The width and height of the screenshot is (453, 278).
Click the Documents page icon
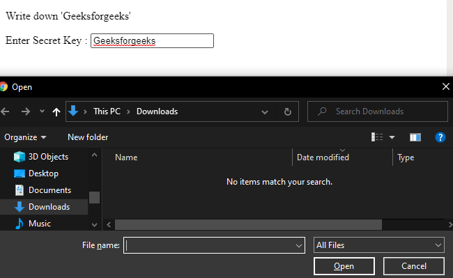[x=20, y=190]
